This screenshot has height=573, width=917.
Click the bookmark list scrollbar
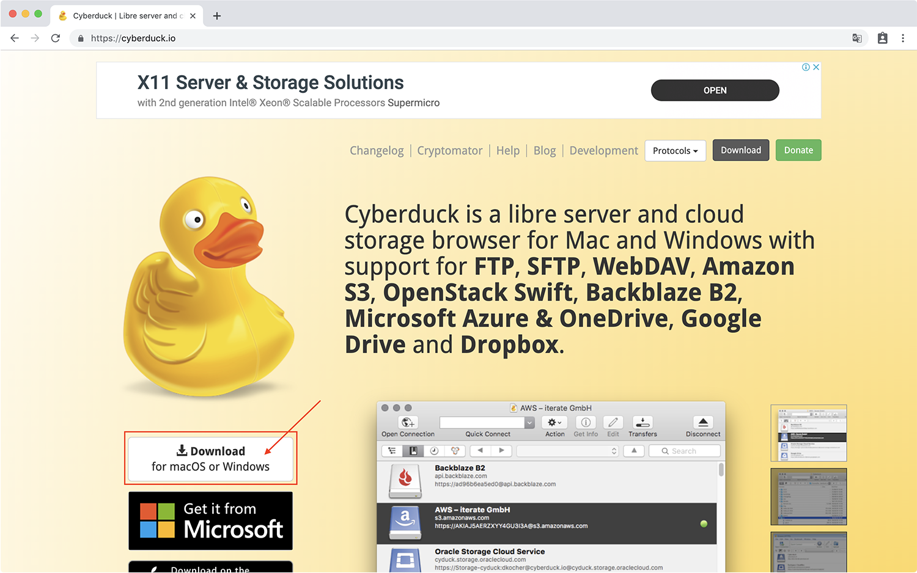pyautogui.click(x=721, y=470)
